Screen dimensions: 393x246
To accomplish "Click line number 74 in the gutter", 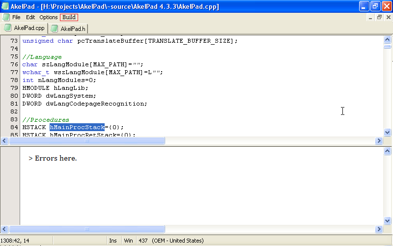I will coord(14,49).
